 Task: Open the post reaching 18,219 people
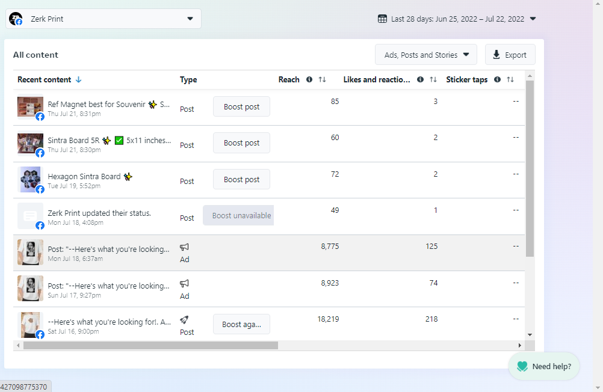(269, 323)
